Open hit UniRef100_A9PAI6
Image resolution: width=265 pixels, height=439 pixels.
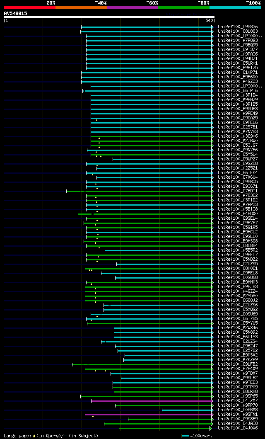pos(238,54)
